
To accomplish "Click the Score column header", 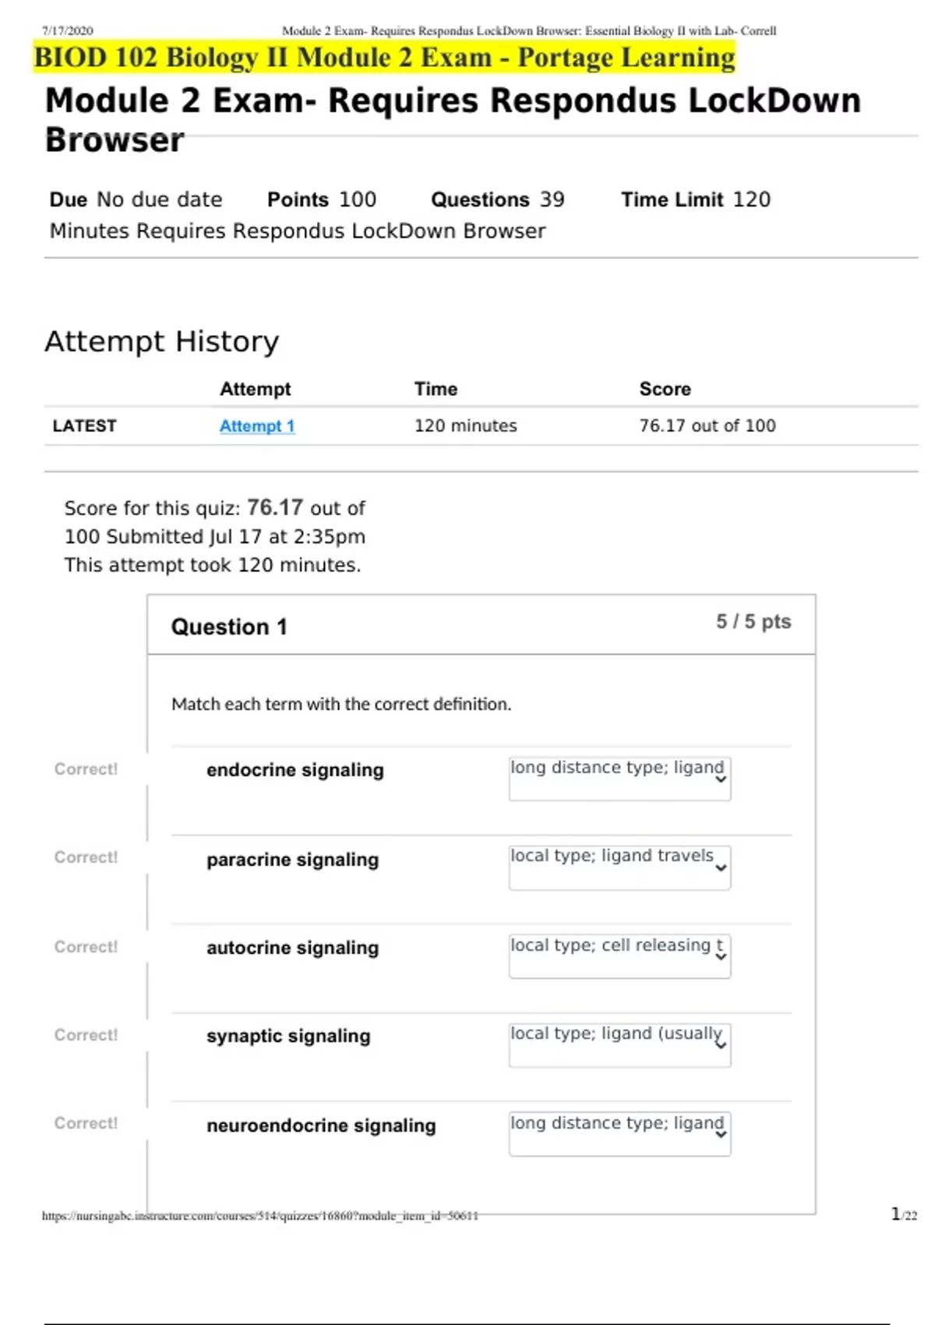I will tap(665, 389).
